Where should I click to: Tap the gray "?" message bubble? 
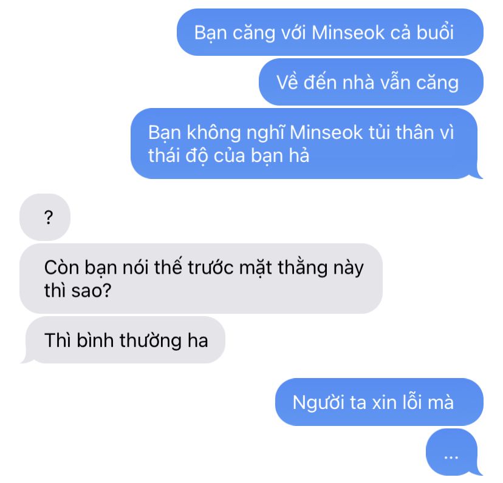[45, 217]
